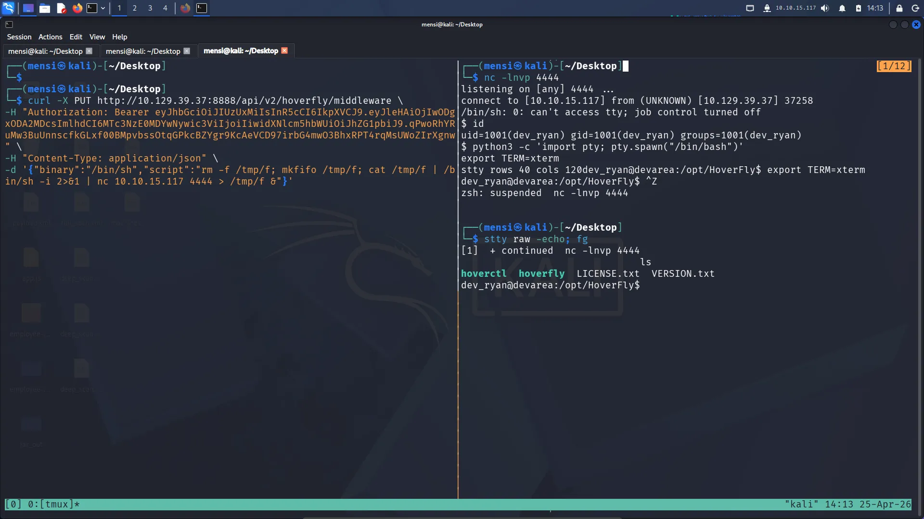Switch to the second mensi@kali terminal tab
The width and height of the screenshot is (924, 519).
click(x=143, y=51)
